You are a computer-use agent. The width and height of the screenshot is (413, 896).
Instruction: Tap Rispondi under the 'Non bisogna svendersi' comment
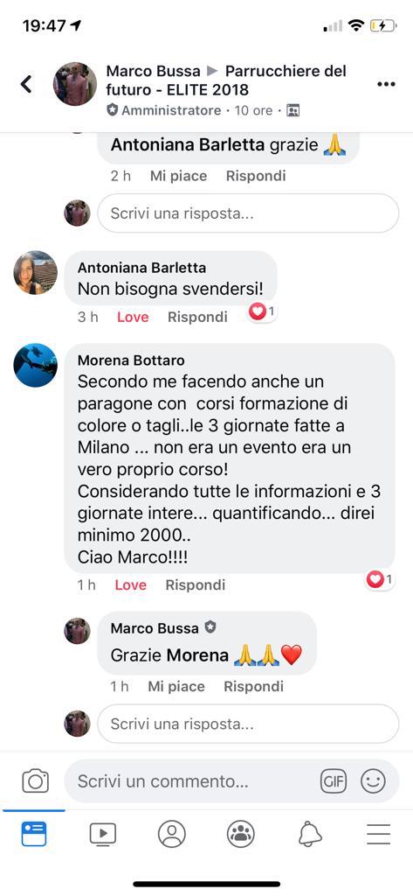coord(197,317)
